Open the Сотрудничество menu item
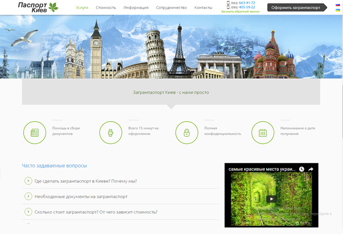The height and width of the screenshot is (234, 343). pyautogui.click(x=171, y=7)
